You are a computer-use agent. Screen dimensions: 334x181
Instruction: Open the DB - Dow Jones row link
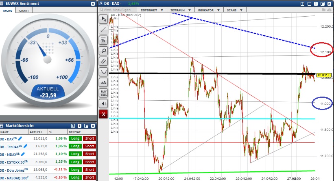point(14,170)
